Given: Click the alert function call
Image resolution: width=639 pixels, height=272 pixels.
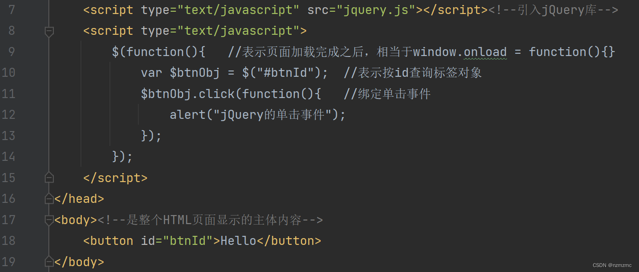Looking at the screenshot, I should pyautogui.click(x=187, y=115).
